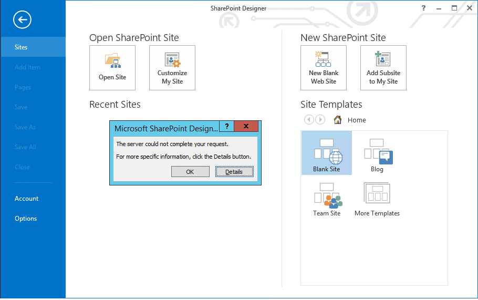Pick the Team Site template
This screenshot has height=300, width=478.
point(327,200)
